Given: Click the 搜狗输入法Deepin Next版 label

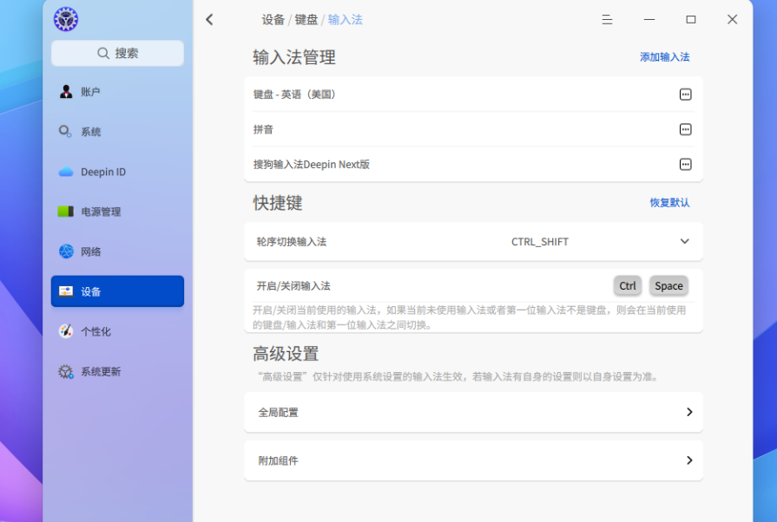Looking at the screenshot, I should (311, 164).
